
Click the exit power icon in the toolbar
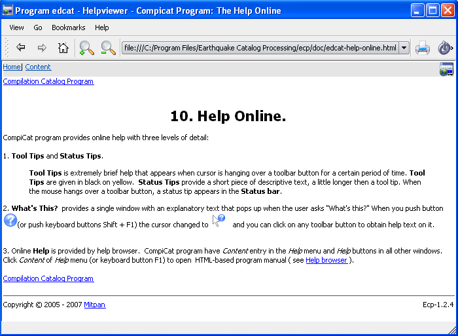[x=445, y=48]
